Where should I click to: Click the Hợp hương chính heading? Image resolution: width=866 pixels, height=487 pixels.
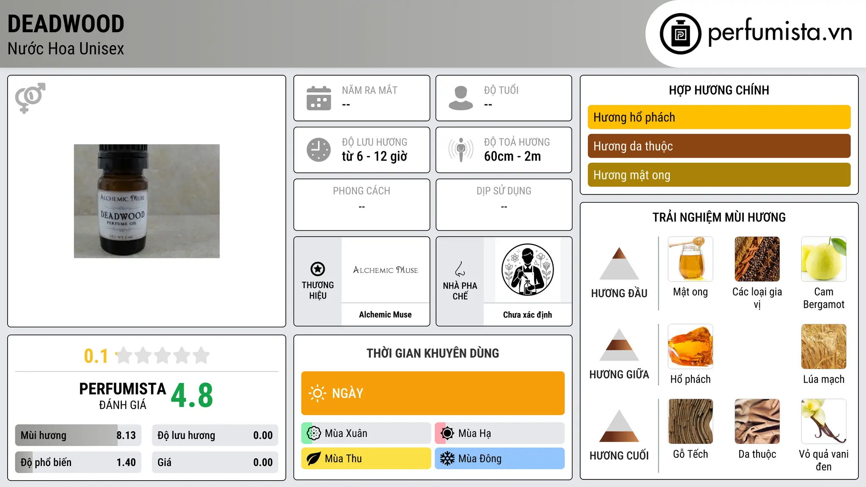tap(719, 90)
